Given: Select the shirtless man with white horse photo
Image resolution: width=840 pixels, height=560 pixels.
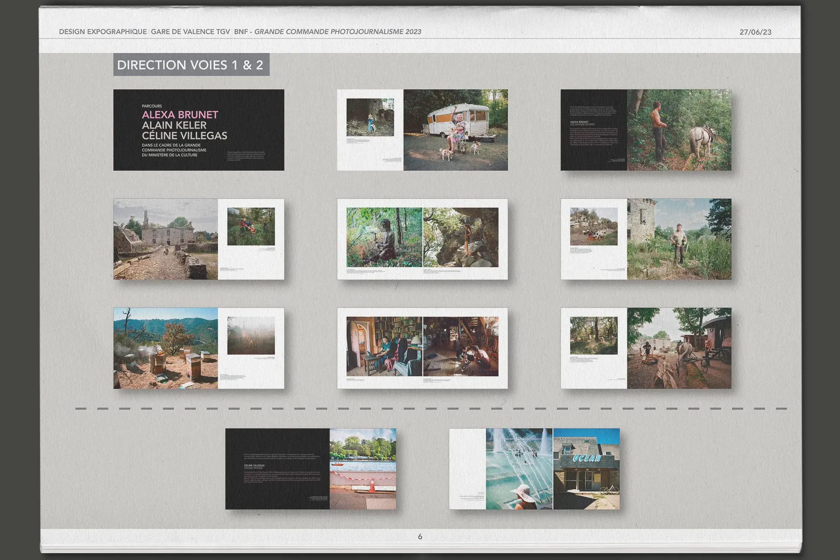Looking at the screenshot, I should (x=679, y=130).
